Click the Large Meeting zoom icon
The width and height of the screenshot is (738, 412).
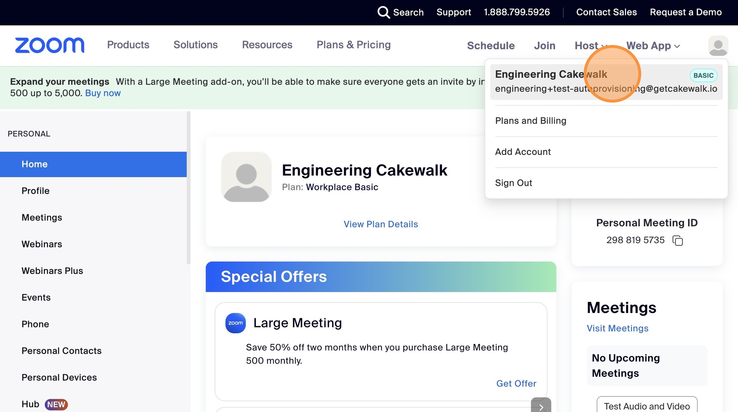pyautogui.click(x=235, y=323)
